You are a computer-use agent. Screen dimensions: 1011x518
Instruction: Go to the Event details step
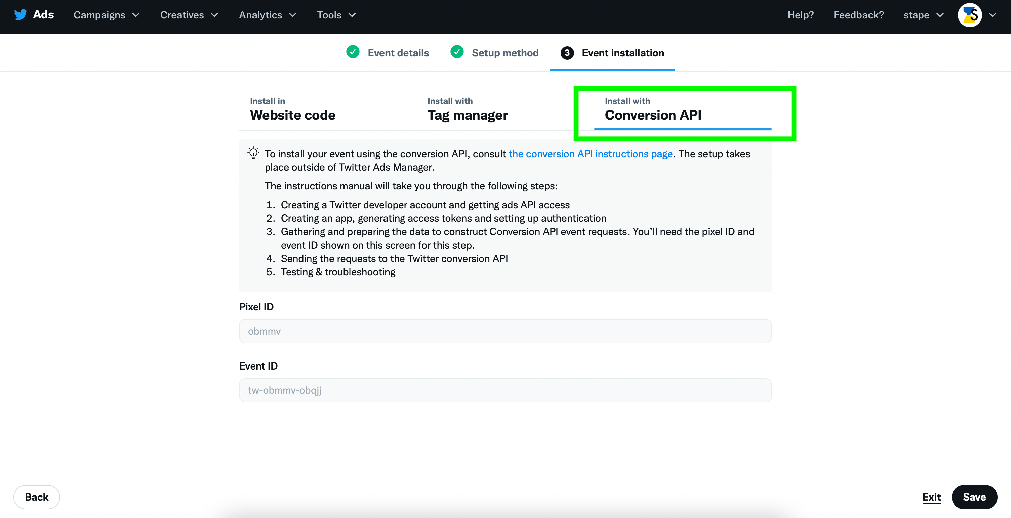[x=398, y=53]
